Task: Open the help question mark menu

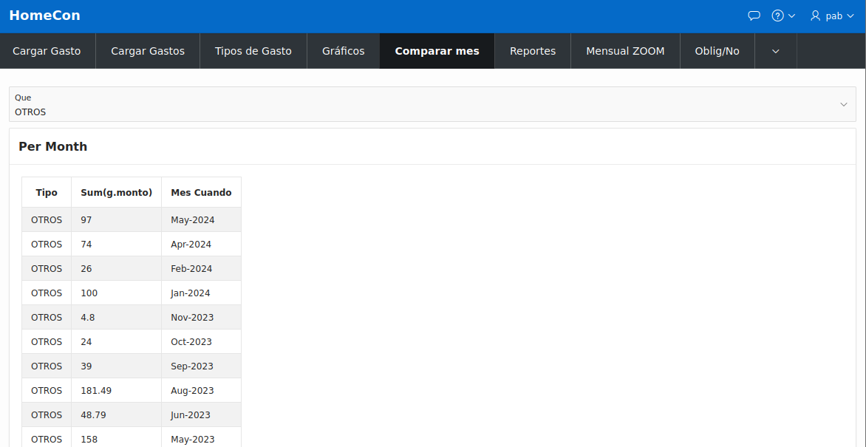Action: click(783, 16)
